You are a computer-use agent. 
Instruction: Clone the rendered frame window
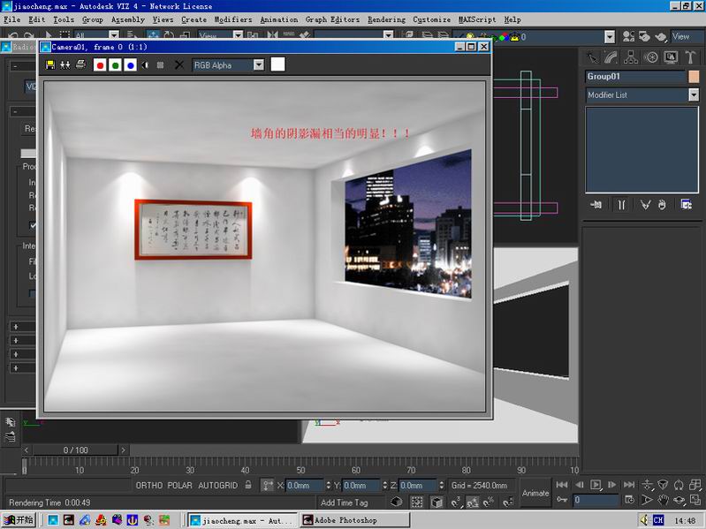click(65, 64)
